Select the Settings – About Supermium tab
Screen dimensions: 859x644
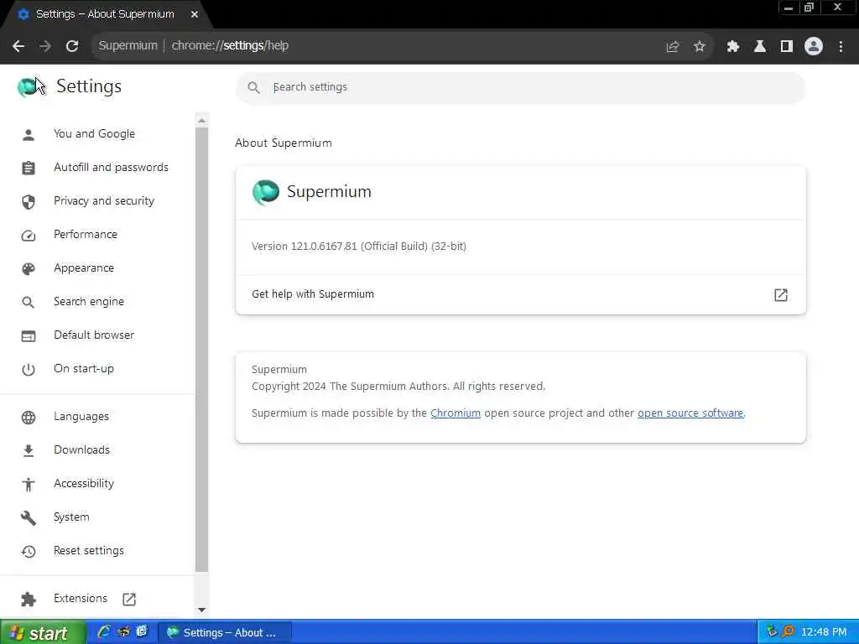[104, 14]
